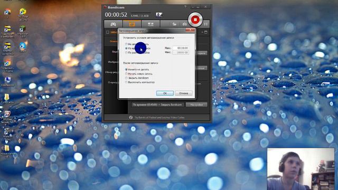This screenshot has height=190, width=338.
Task: Choose 'Ничего не делать' after auto-complete
Action: (126, 69)
